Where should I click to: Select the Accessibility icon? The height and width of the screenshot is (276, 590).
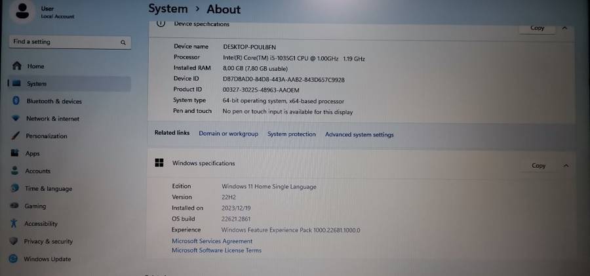point(14,224)
